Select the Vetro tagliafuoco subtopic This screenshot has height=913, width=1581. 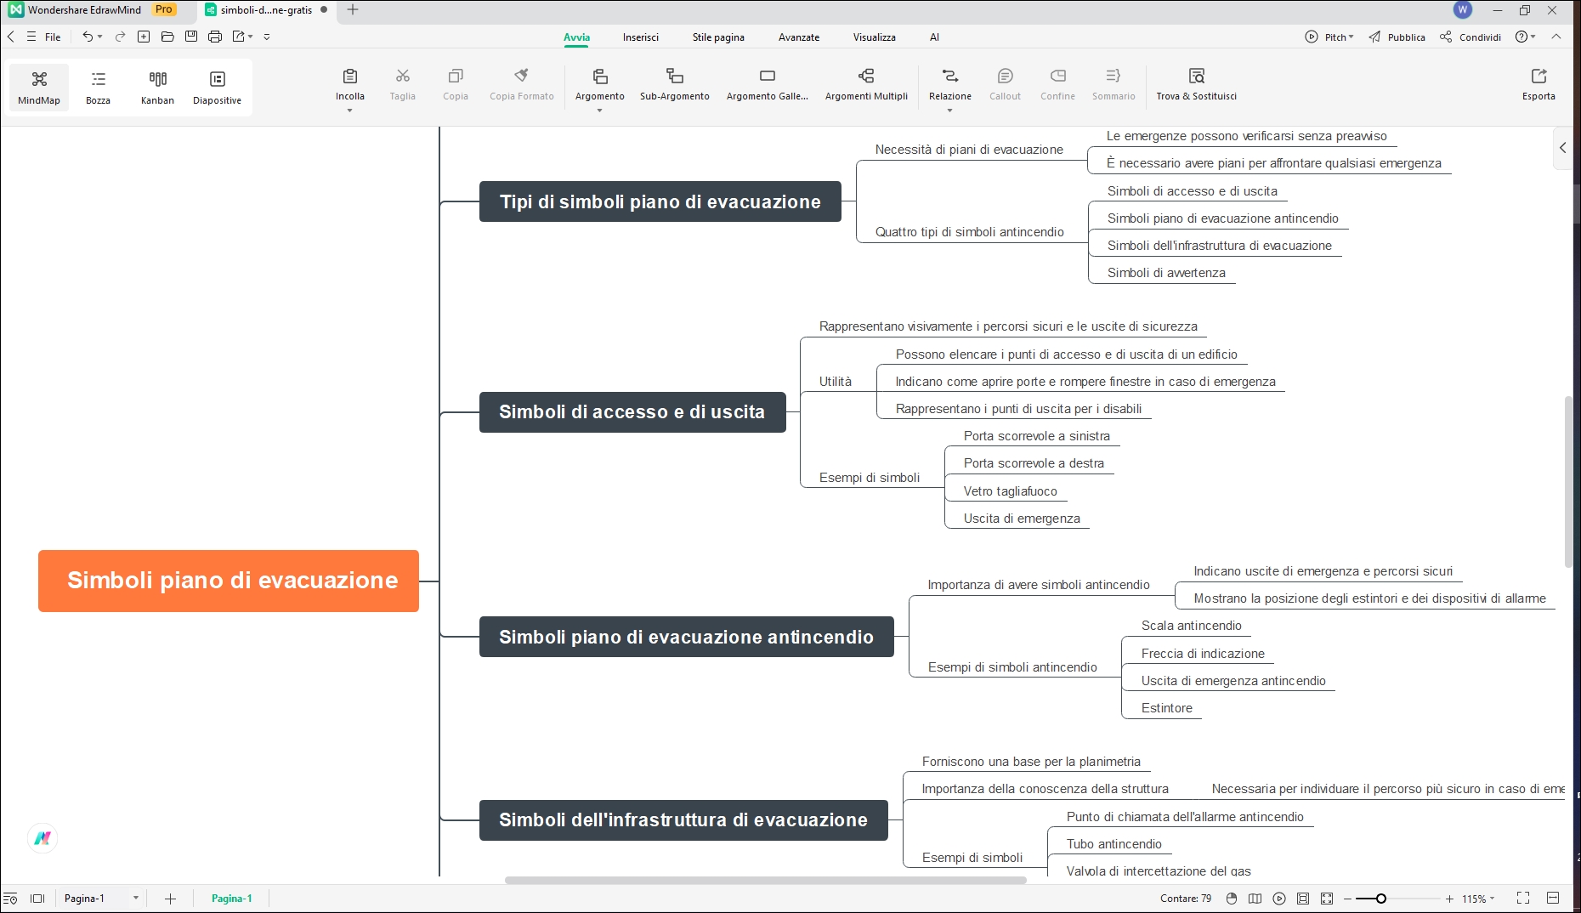pos(1010,491)
